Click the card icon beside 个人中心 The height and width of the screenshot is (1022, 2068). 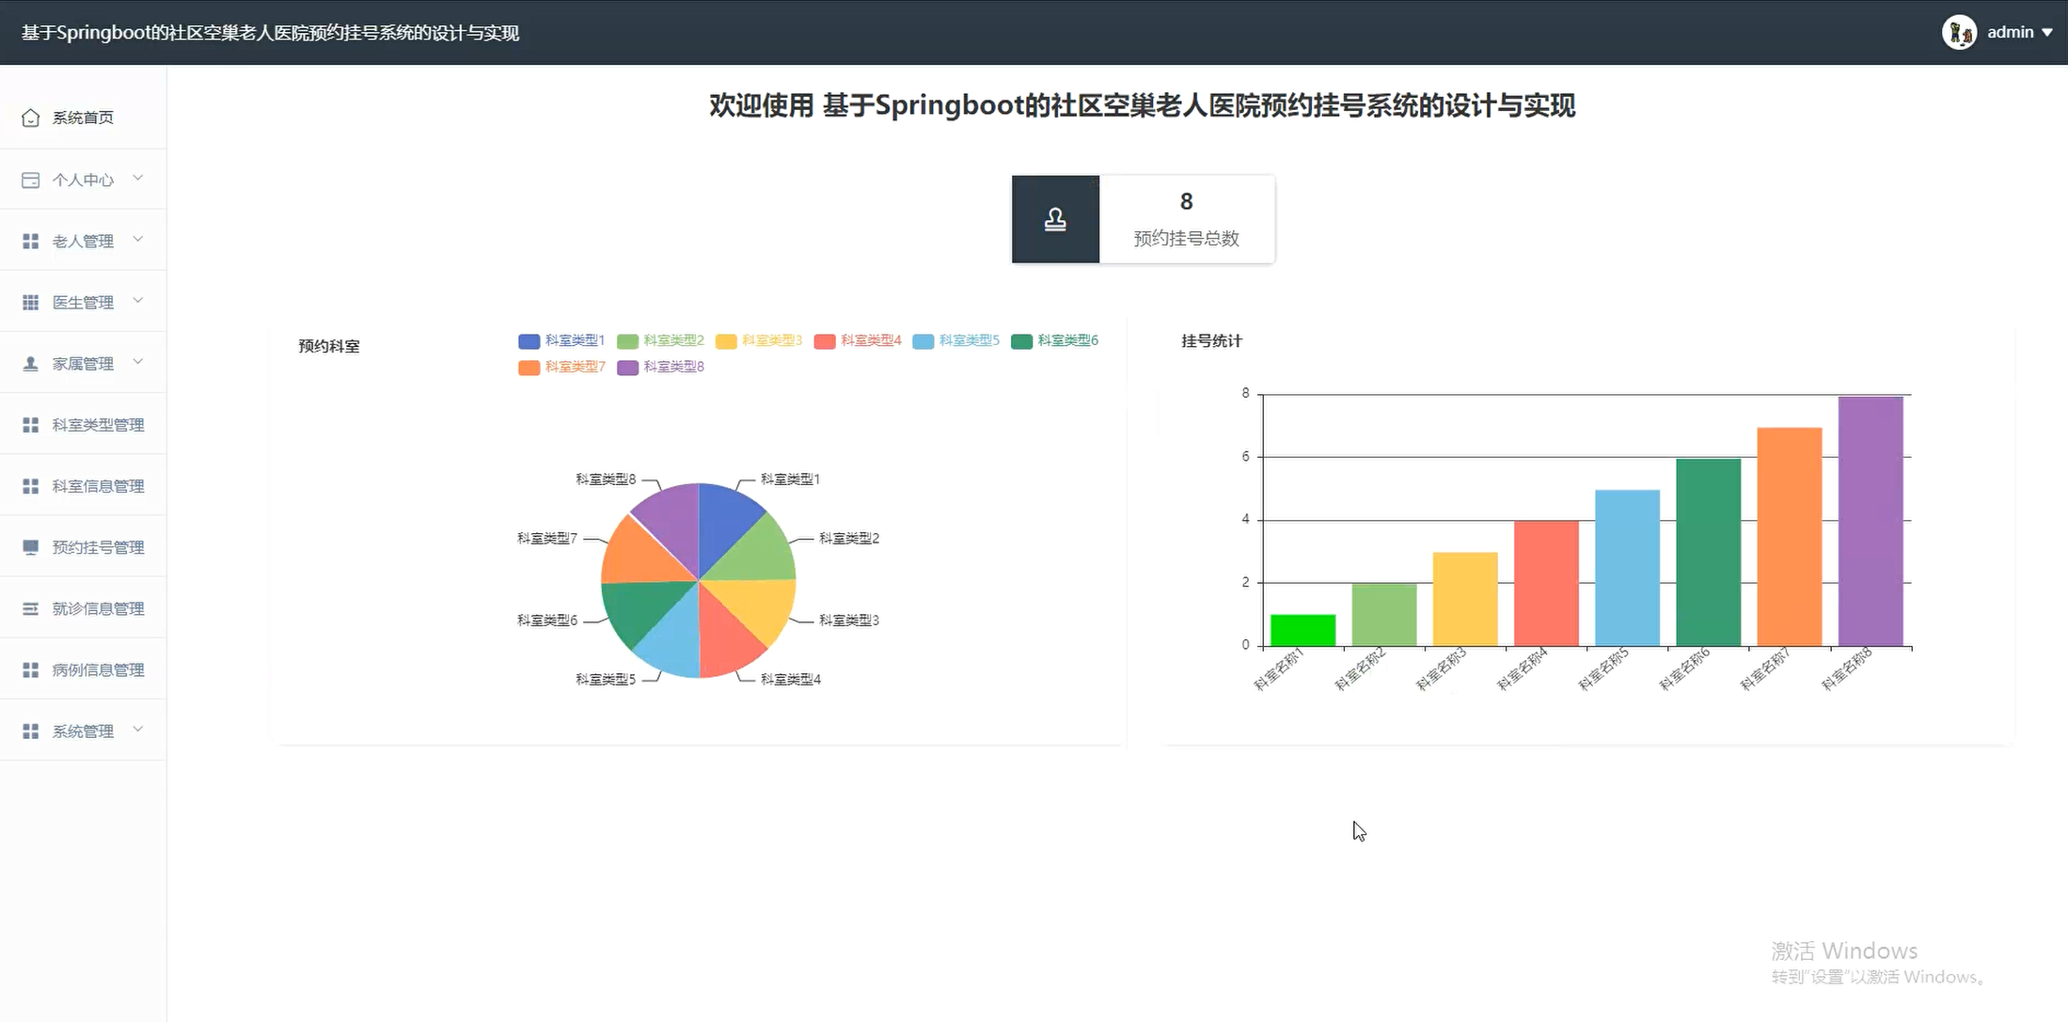coord(30,180)
